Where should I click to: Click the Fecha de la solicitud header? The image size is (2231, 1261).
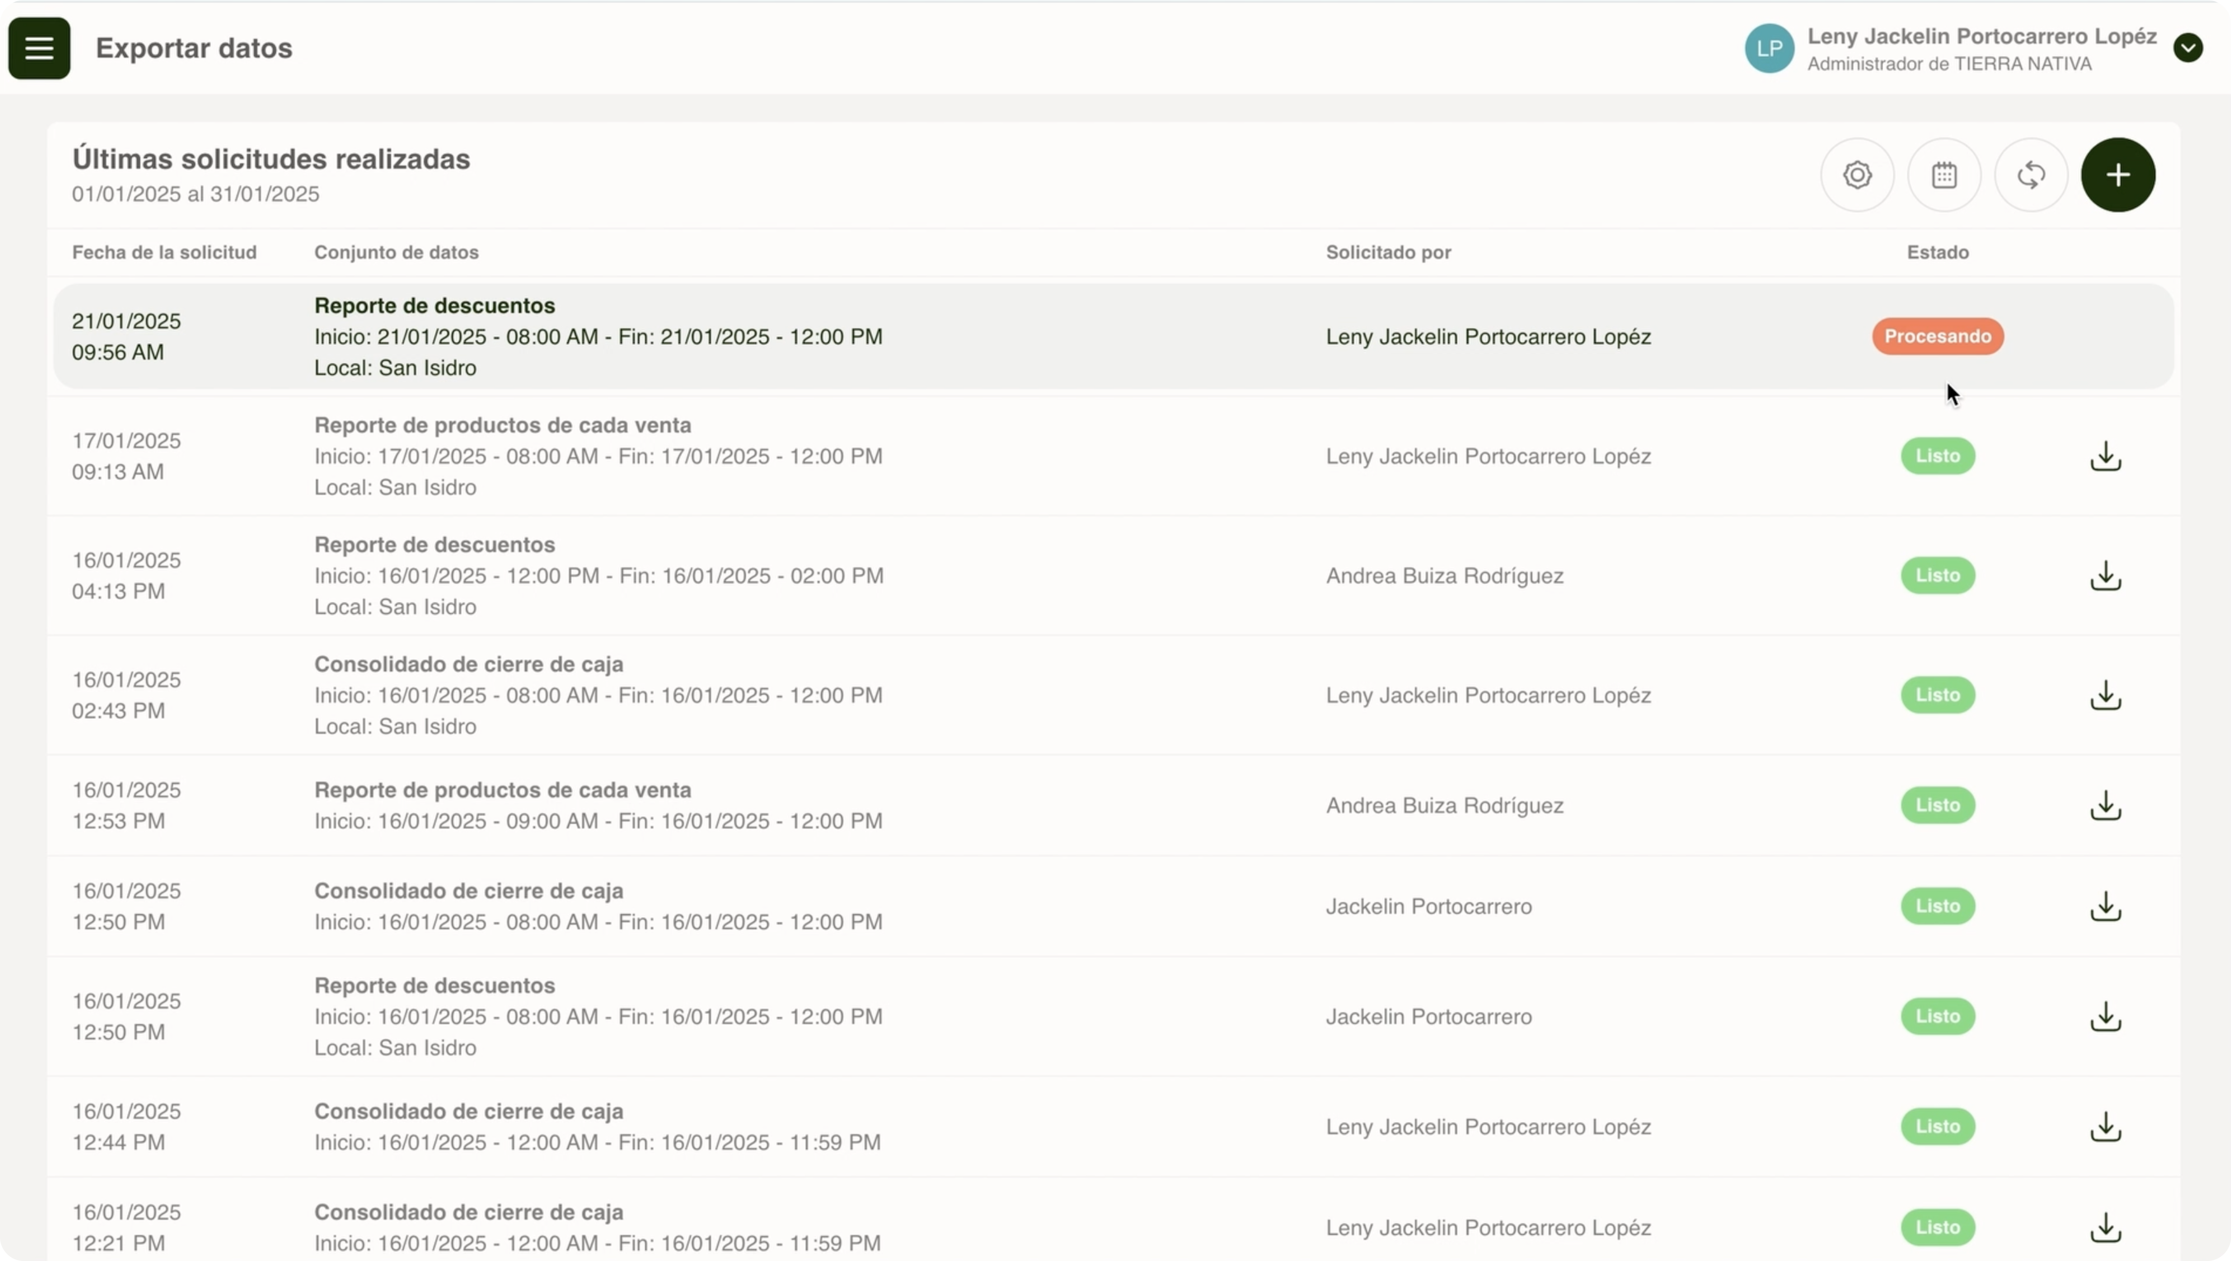point(165,253)
